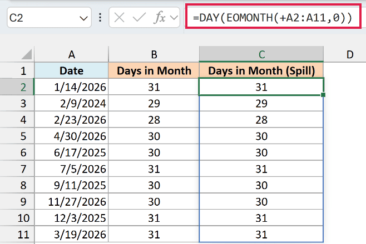This screenshot has height=244, width=366.
Task: Click the Days in Month (Spill) header cell
Action: click(x=261, y=70)
